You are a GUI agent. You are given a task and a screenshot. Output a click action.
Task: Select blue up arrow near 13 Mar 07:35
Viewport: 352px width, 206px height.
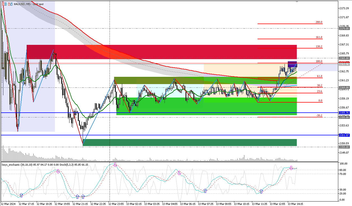205,191
